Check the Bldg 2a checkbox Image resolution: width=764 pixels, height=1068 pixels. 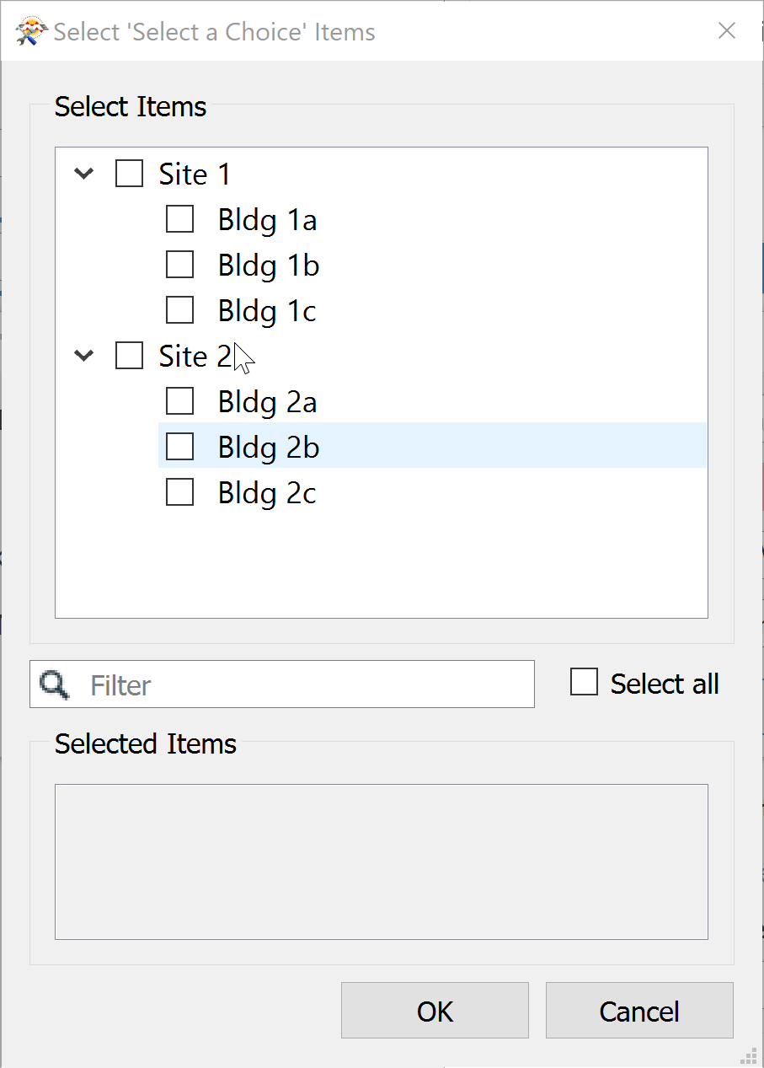[179, 400]
